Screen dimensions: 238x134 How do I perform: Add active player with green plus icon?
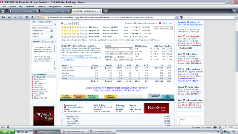tap(55, 68)
